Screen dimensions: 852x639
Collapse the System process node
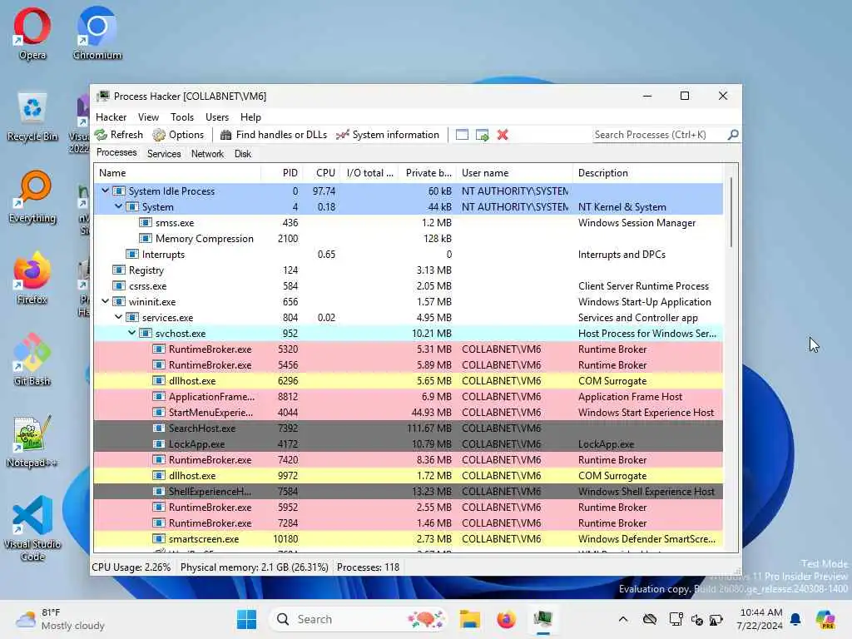coord(118,206)
